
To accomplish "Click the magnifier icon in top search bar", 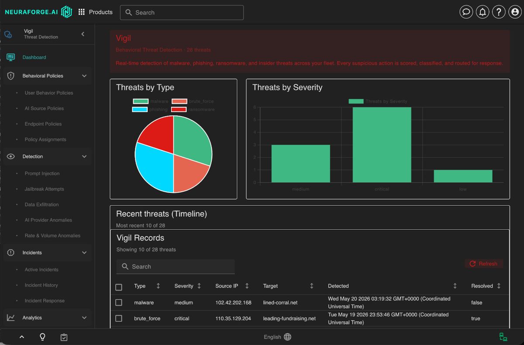I will click(128, 13).
